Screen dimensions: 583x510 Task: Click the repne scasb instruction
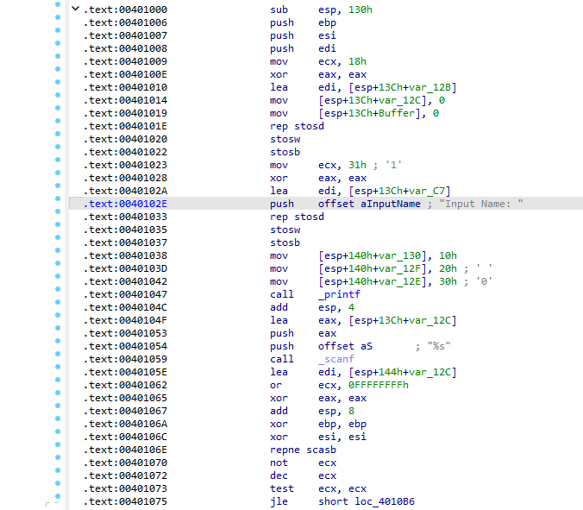pos(303,450)
